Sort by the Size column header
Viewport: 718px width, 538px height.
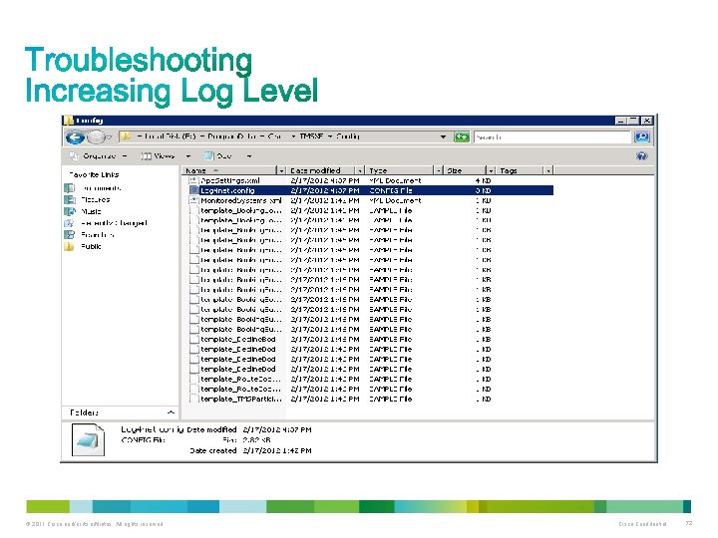coord(465,170)
